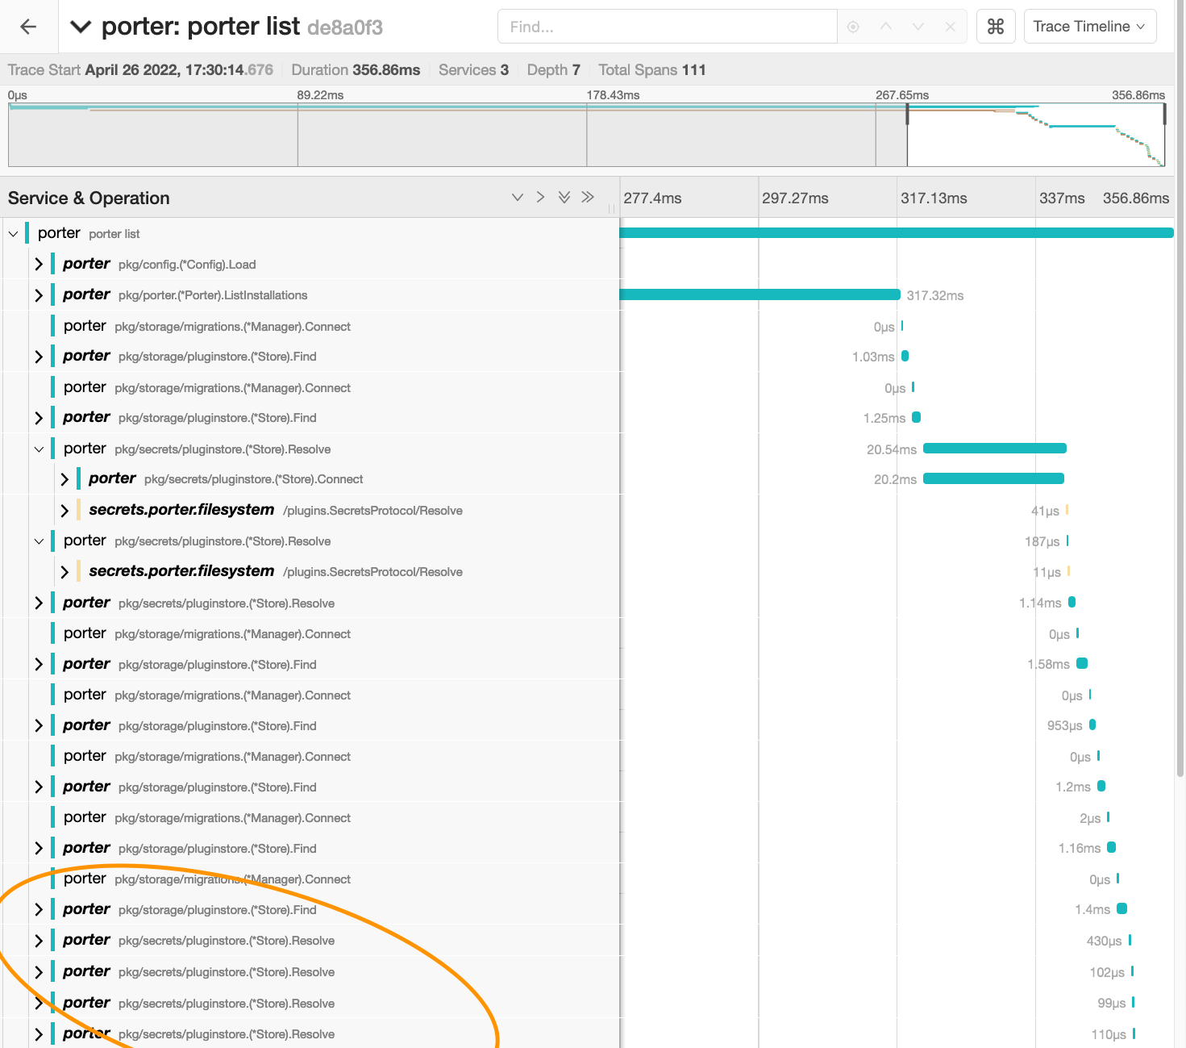Expand the pkg/config.(*Config).Load span
The height and width of the screenshot is (1048, 1186).
pos(39,264)
